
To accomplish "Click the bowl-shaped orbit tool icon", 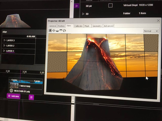I will 57,31.
